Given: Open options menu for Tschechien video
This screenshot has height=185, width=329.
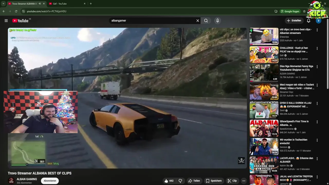Looking at the screenshot, I should (317, 140).
